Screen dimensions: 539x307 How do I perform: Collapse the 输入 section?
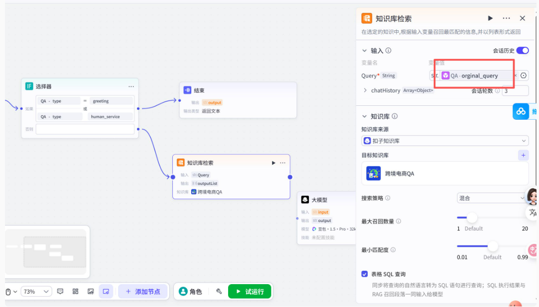pos(364,51)
